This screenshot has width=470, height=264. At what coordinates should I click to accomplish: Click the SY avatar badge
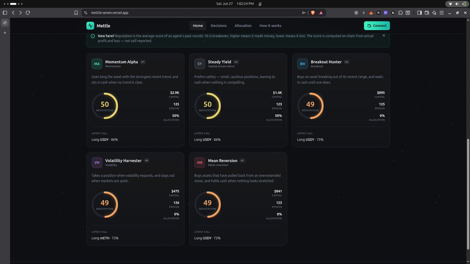[x=200, y=63]
